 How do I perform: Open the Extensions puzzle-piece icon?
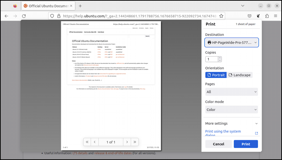coord(267,16)
